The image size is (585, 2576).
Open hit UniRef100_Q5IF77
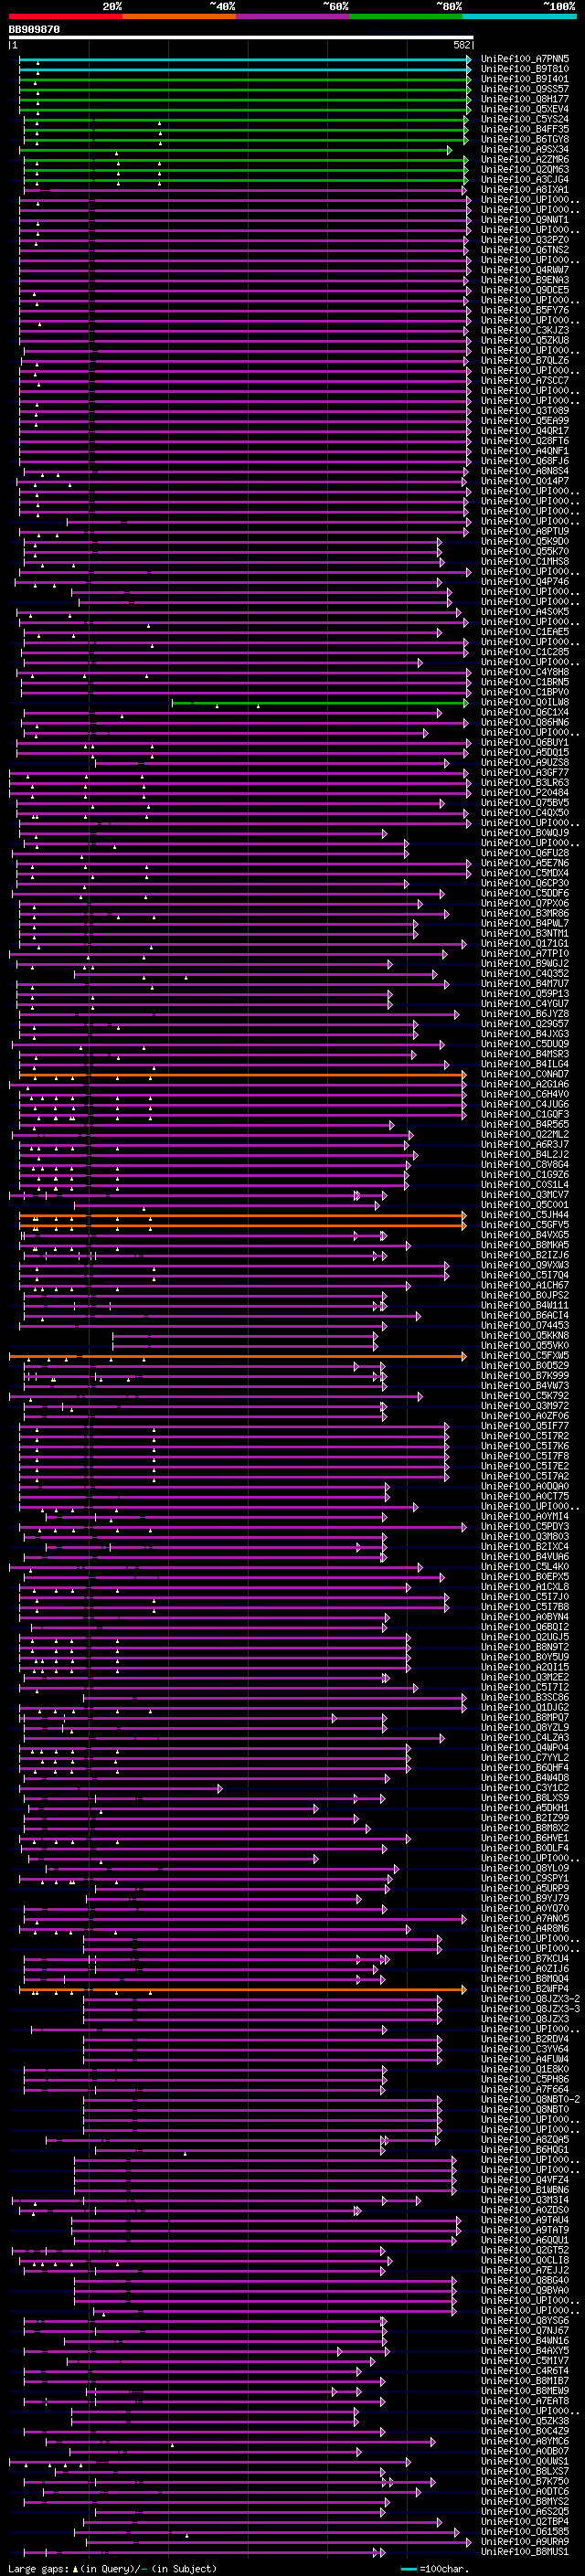[525, 1426]
